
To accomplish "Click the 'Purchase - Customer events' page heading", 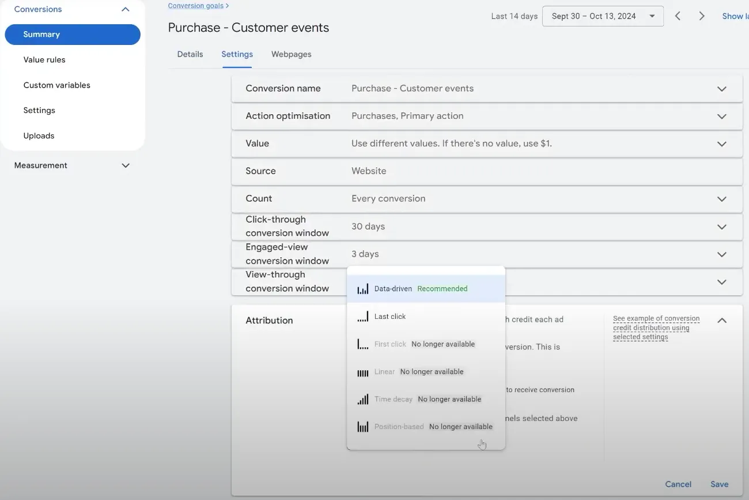I will coord(248,28).
